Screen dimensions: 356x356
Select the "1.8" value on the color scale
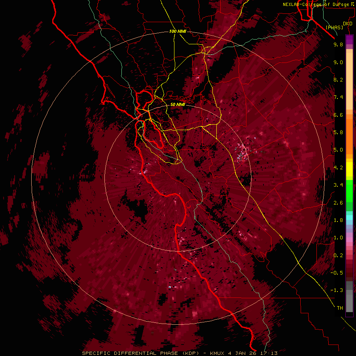pos(338,220)
